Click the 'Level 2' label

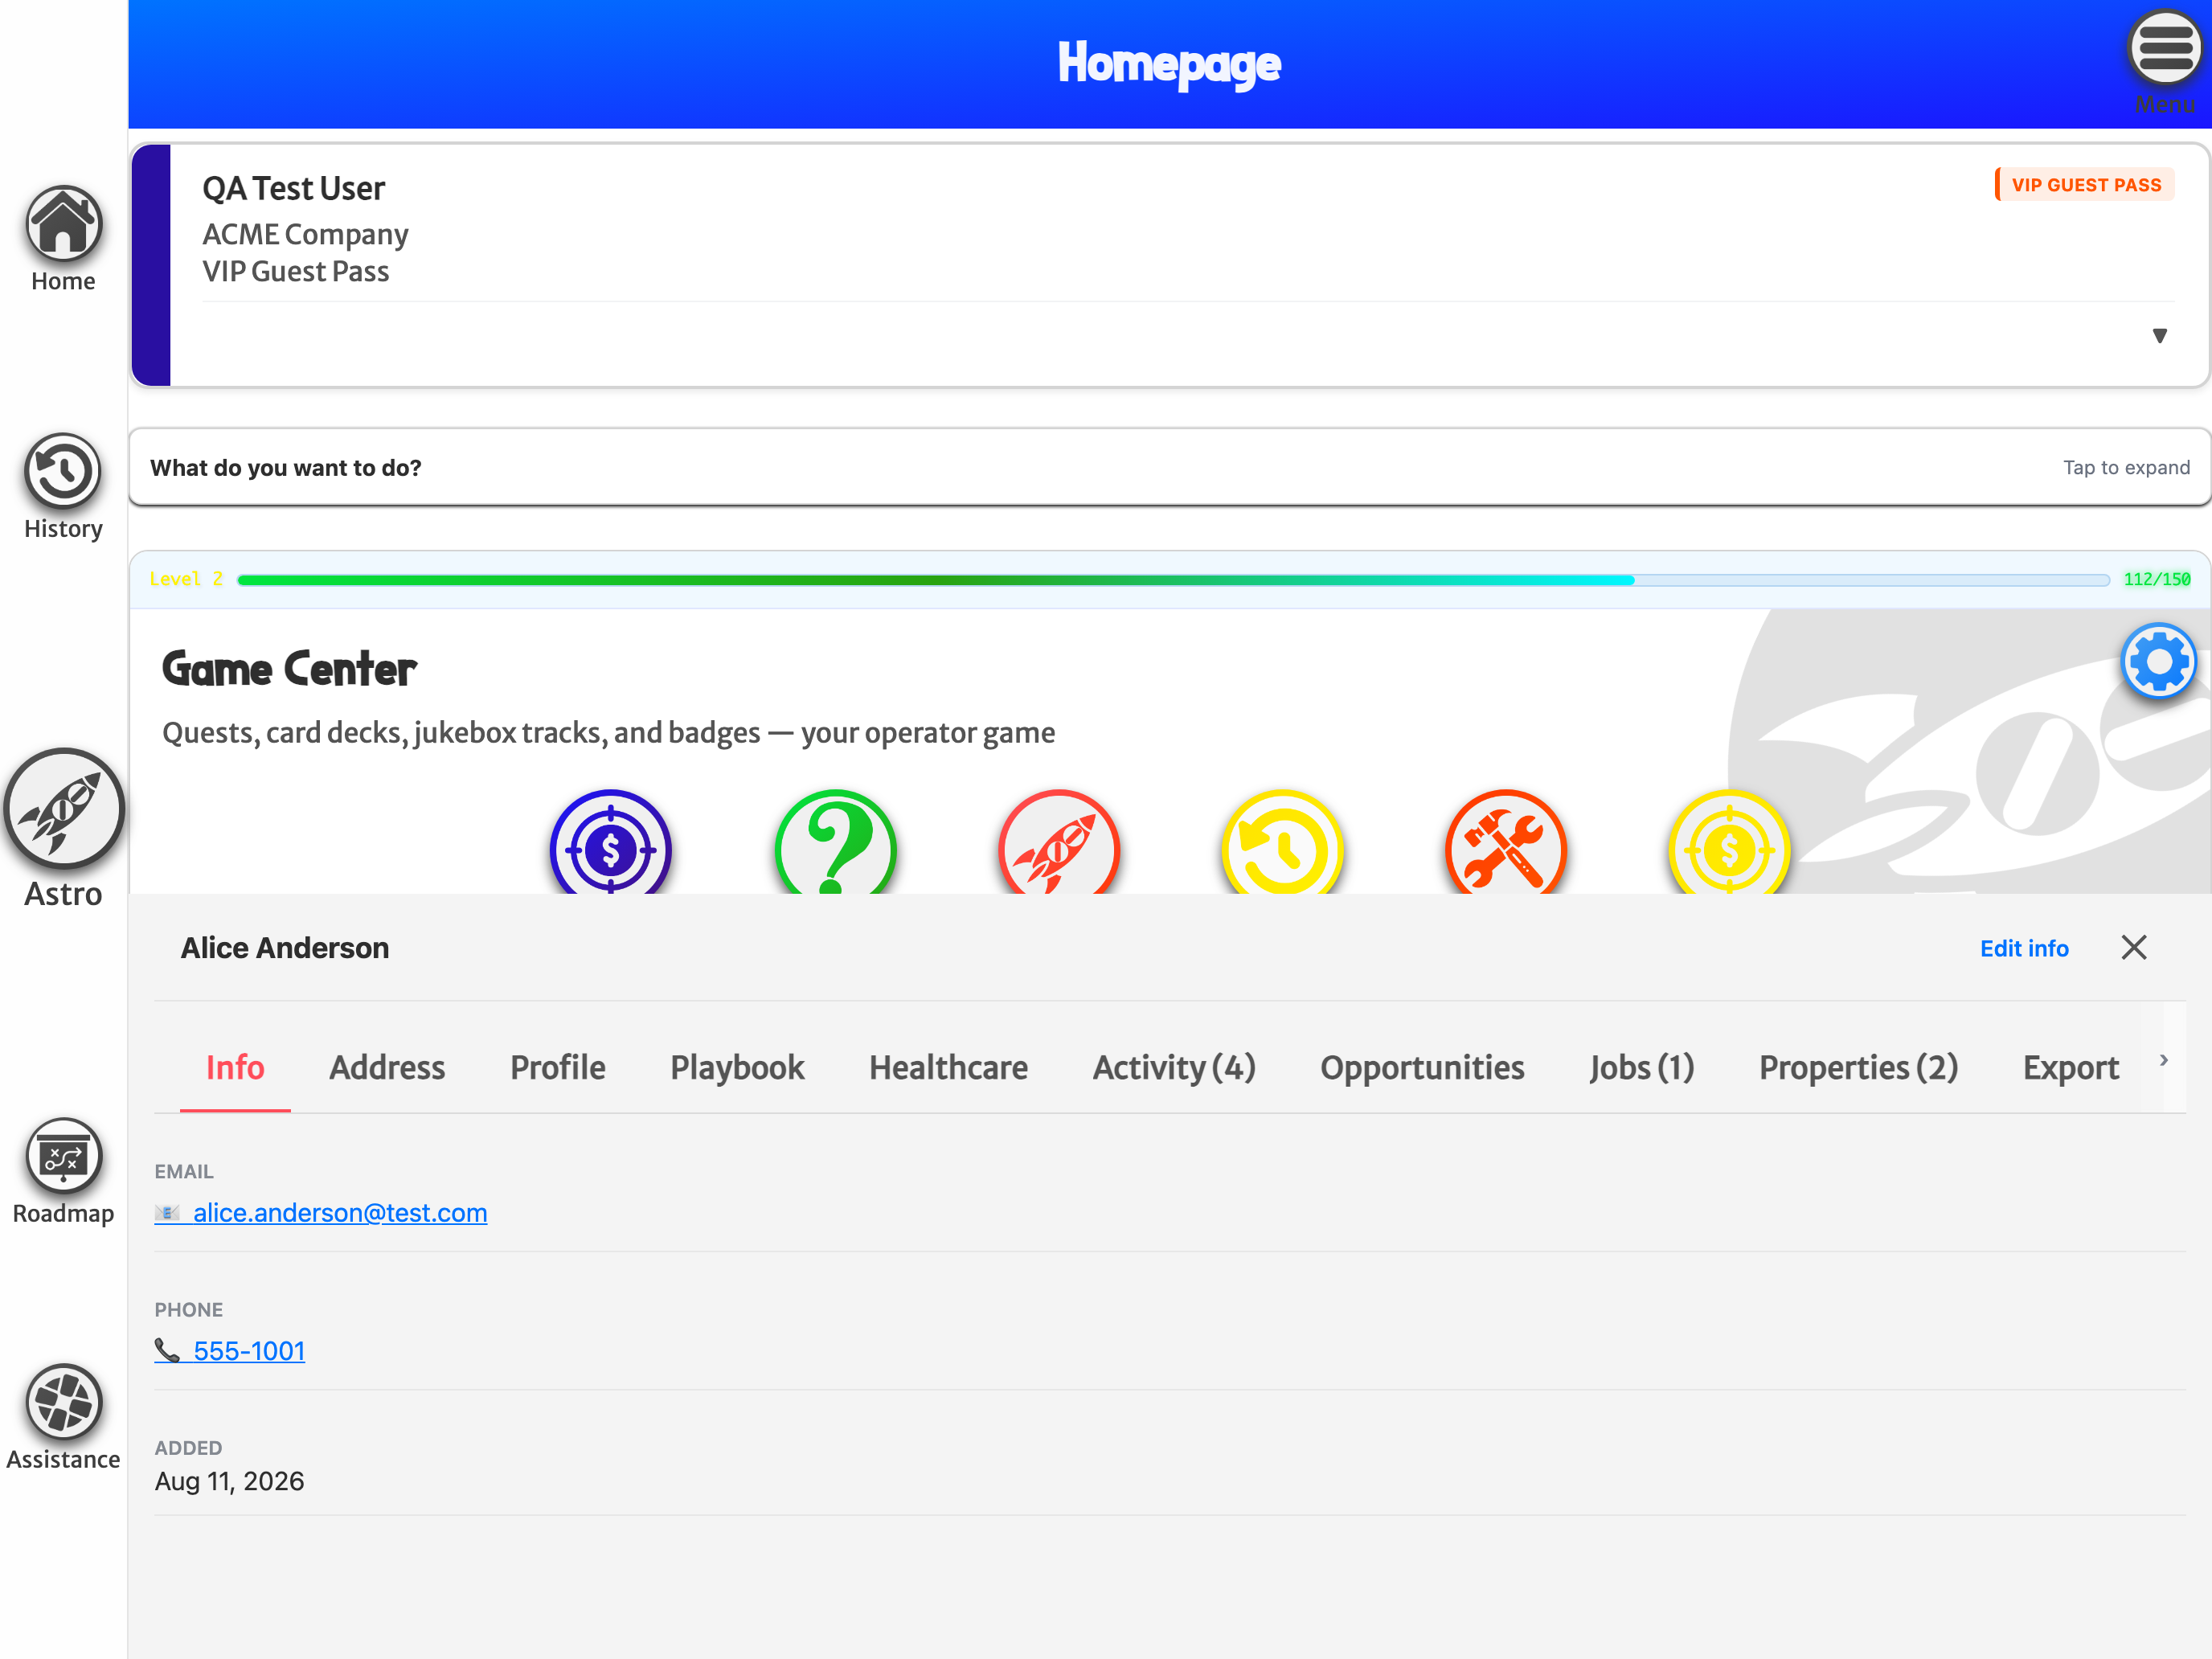click(186, 580)
